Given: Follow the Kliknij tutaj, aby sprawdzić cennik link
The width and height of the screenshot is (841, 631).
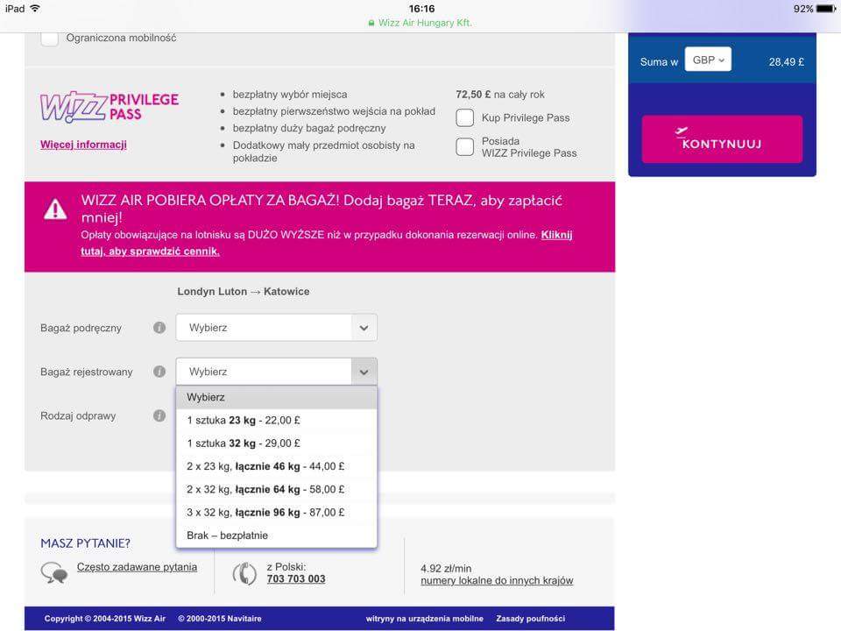Looking at the screenshot, I should coord(326,243).
